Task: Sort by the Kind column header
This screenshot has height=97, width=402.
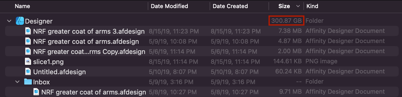Action: [312, 6]
